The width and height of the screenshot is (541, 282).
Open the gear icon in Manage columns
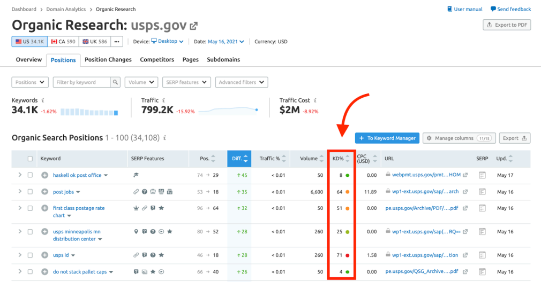click(429, 138)
